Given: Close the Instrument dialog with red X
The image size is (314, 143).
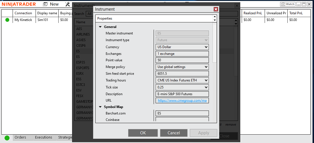Looking at the screenshot, I should (x=216, y=9).
